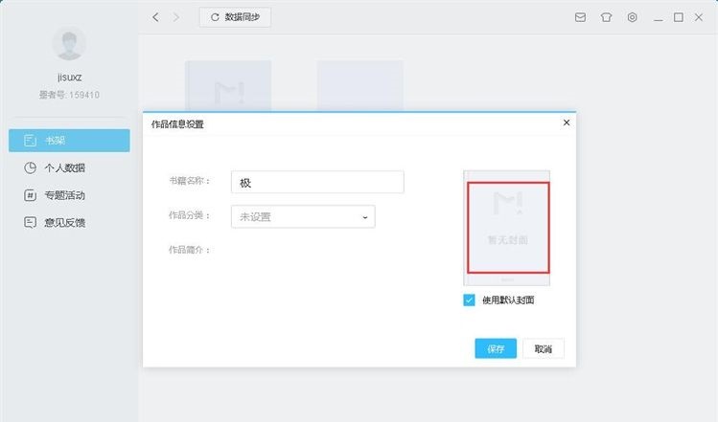Minimize the main window
718x422 pixels.
tap(659, 18)
